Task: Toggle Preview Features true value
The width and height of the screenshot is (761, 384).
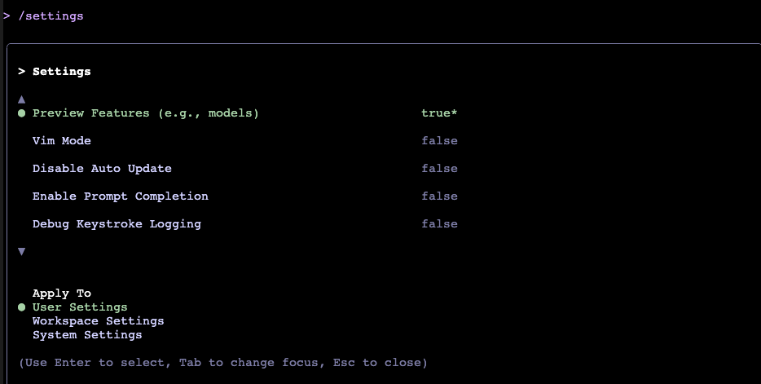Action: point(438,113)
